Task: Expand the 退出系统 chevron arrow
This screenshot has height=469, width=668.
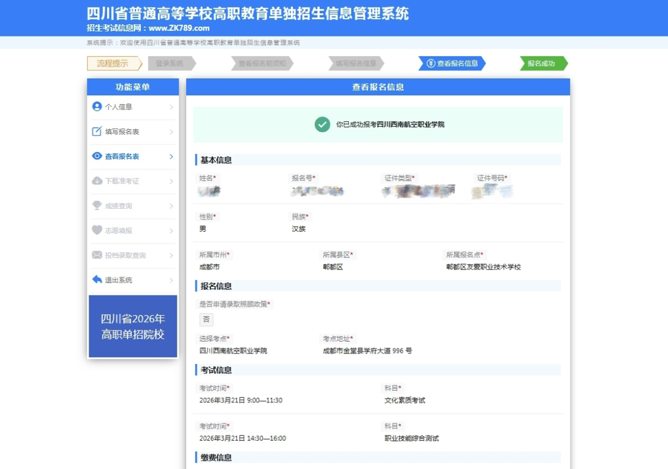Action: click(x=171, y=280)
